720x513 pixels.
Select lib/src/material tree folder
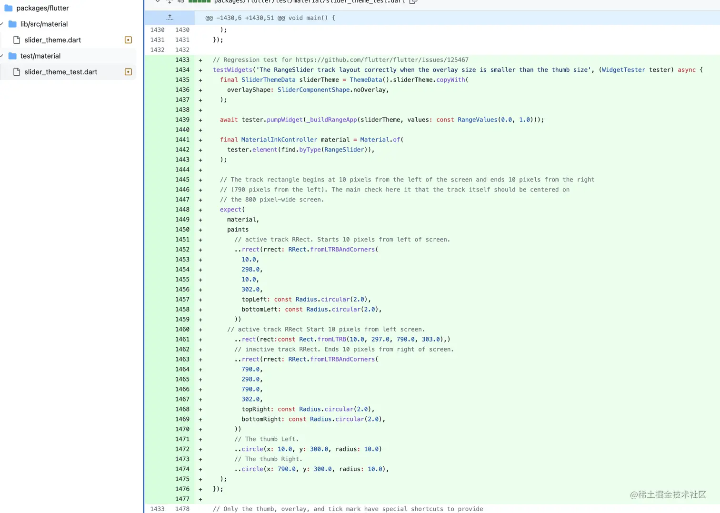44,24
